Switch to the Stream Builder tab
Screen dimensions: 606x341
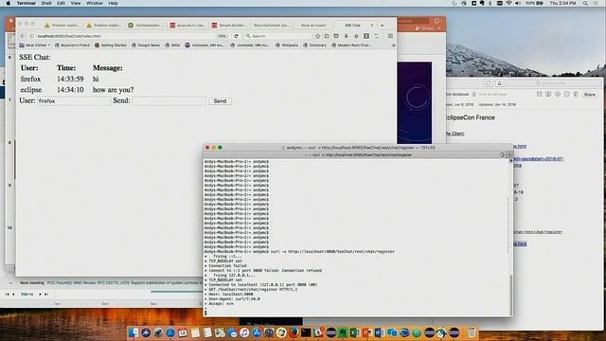[x=229, y=26]
